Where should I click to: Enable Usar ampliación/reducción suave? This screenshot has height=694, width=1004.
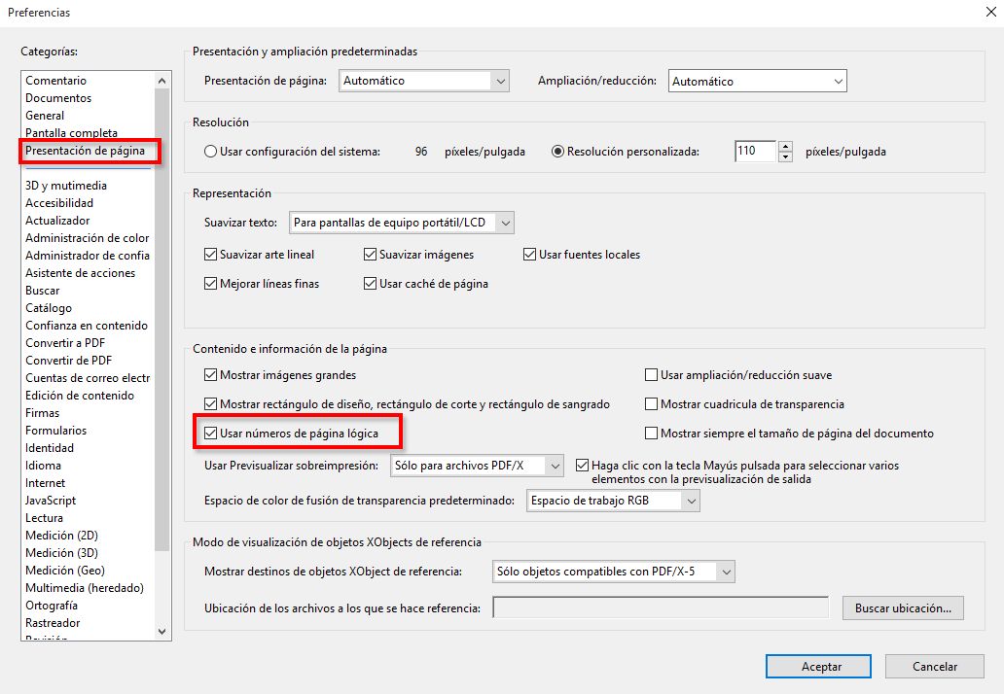(x=651, y=375)
